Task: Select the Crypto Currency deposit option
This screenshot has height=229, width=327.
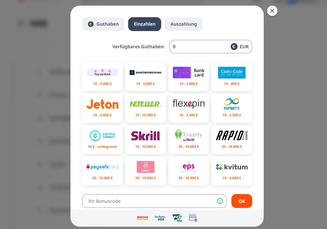Action: [x=103, y=139]
